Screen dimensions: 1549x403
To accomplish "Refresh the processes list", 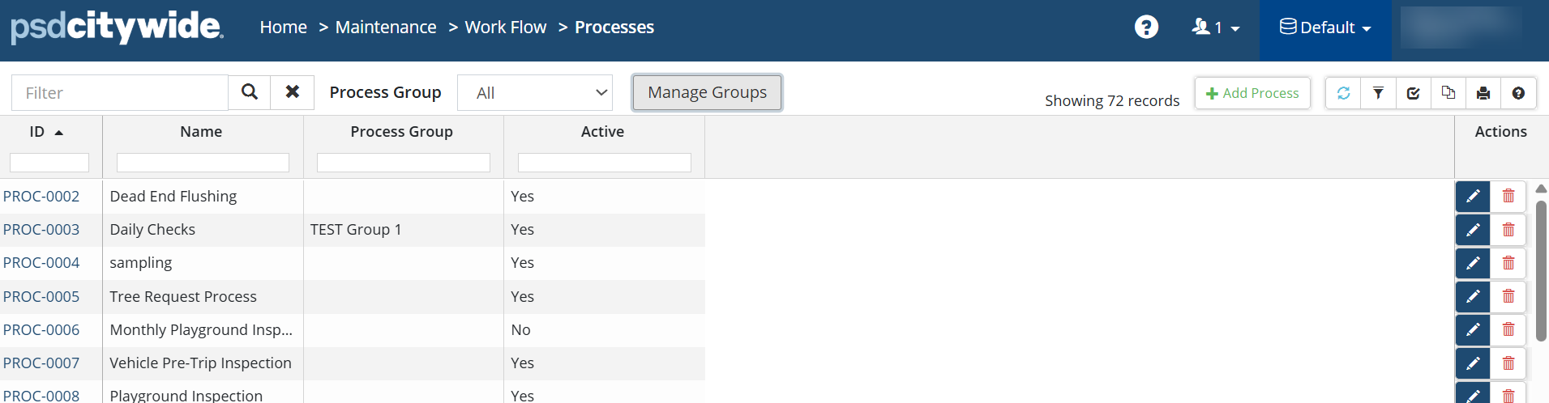I will point(1343,93).
